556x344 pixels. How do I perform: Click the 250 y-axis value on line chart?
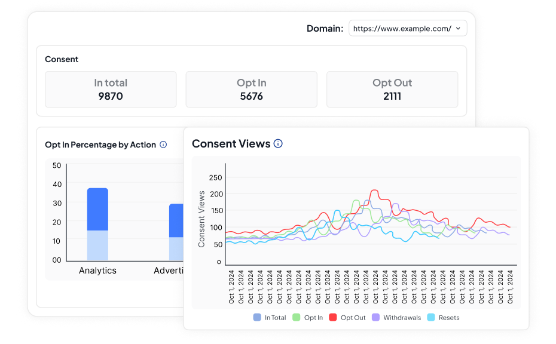(216, 177)
